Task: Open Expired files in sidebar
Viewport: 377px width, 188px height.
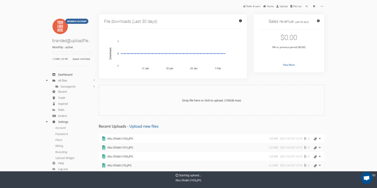Action: coord(63,104)
